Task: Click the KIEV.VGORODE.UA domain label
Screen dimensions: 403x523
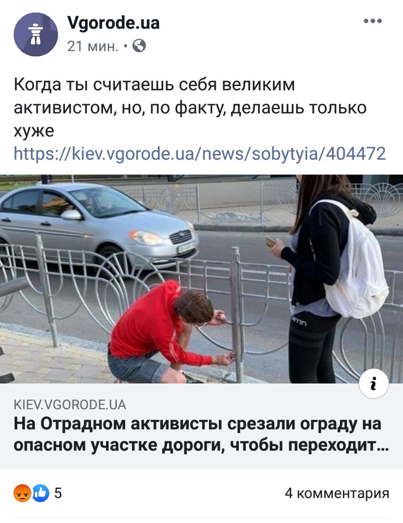Action: (x=70, y=405)
